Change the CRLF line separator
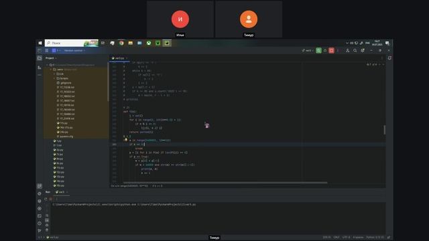Screen dimensions: 429x241 [336, 237]
